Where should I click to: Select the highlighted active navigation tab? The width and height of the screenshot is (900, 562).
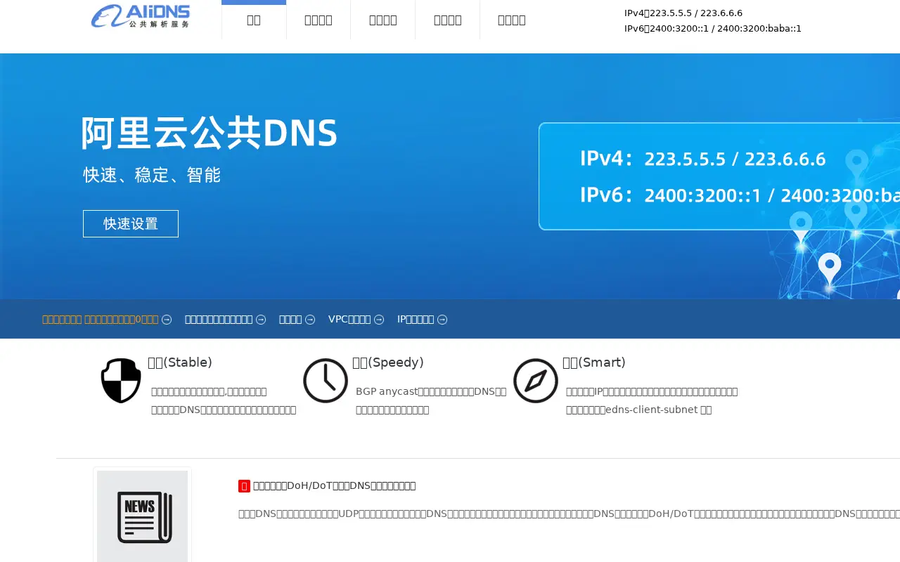[254, 20]
